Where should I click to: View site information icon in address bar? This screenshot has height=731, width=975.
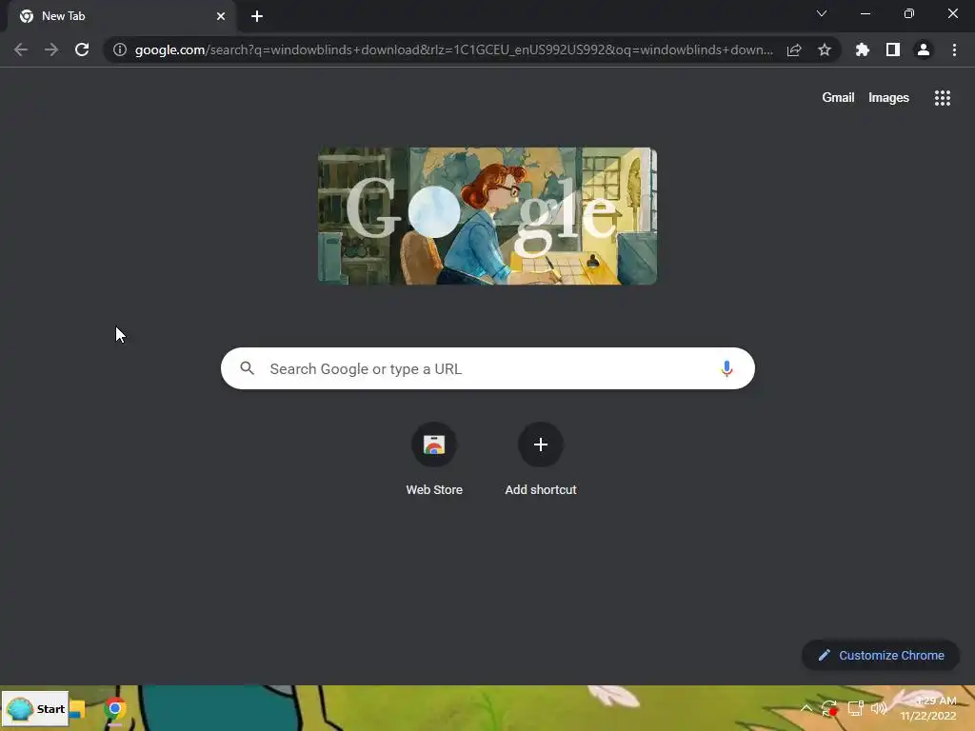click(x=120, y=49)
